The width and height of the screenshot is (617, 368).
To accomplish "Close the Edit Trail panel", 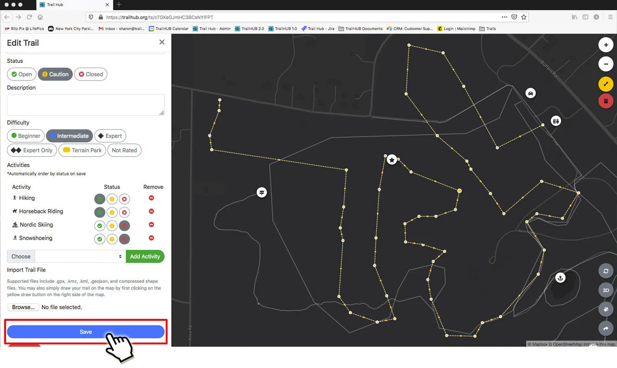I will tap(162, 42).
